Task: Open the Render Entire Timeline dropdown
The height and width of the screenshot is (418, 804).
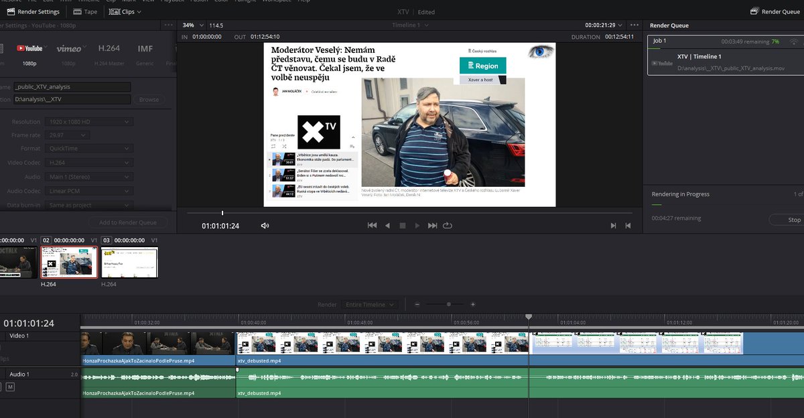Action: click(x=369, y=305)
